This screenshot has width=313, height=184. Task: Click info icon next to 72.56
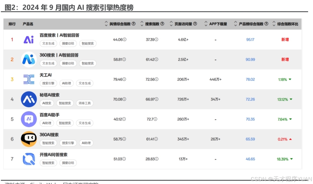[157, 80]
